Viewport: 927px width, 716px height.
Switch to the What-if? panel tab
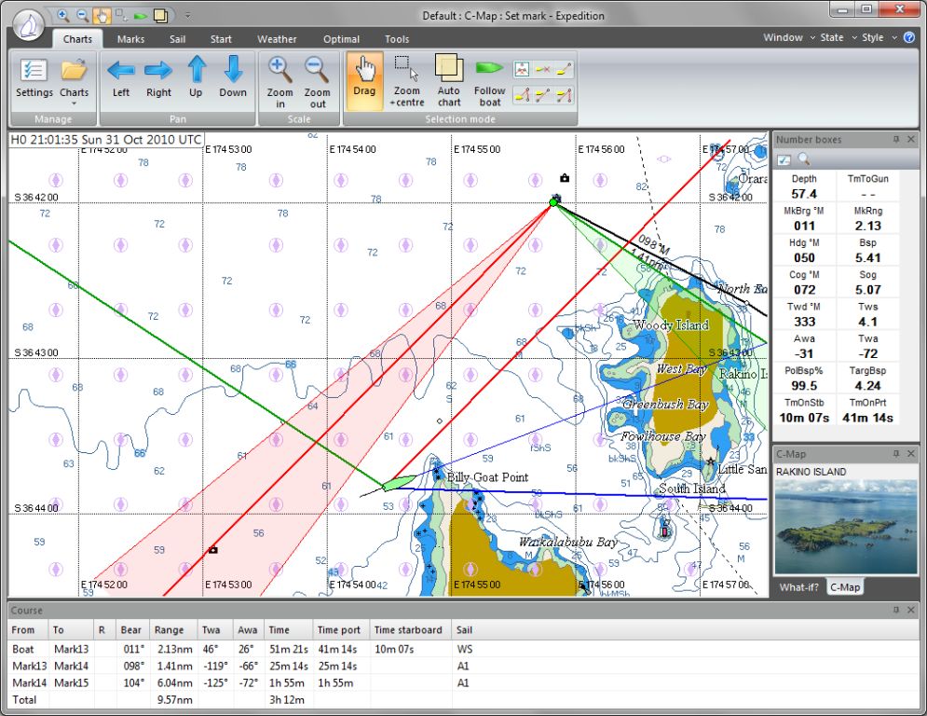[x=799, y=587]
